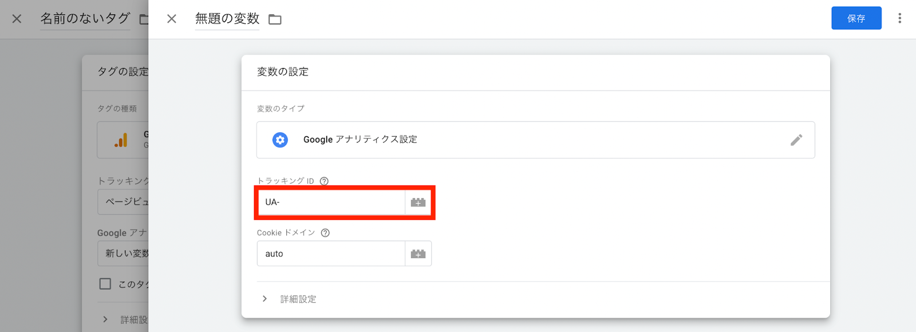Click the Cookie ドメイン auto field
The image size is (916, 332).
coord(331,254)
